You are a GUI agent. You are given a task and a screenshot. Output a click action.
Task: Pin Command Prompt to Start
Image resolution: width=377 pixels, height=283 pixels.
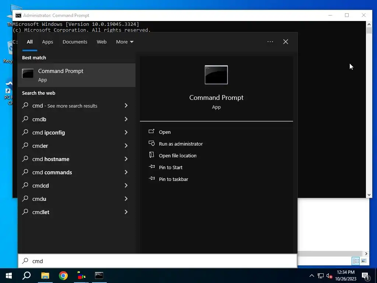click(x=171, y=168)
